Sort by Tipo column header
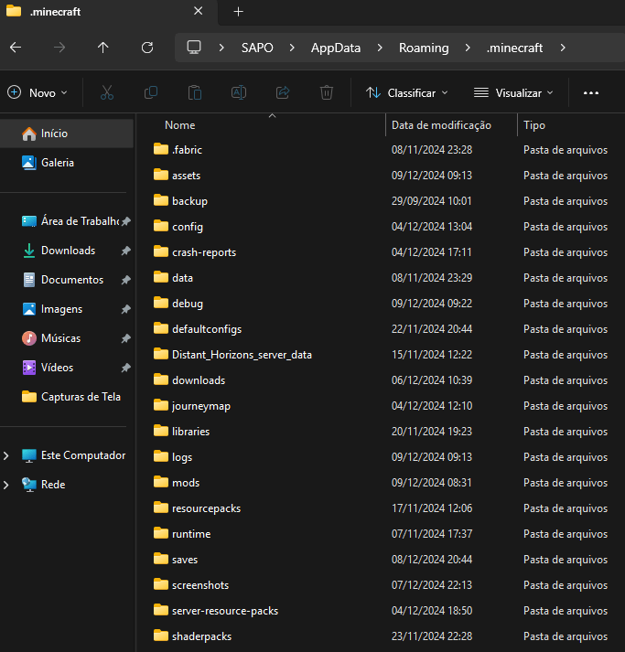The image size is (625, 652). (534, 125)
